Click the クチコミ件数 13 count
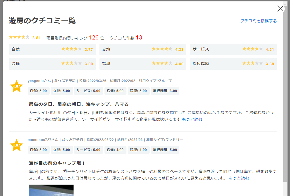 (126, 38)
